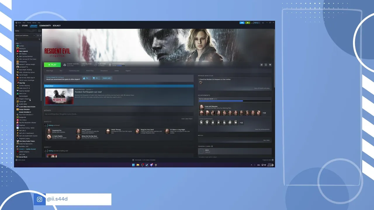Screen dimensions: 374x210
Task: Open the featured Resident Evil Requiem thumbnail
Action: coord(59,96)
